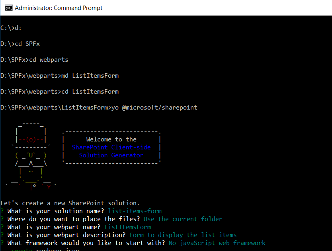Click the Yeoman ASCII mascot figure
The image size is (332, 251).
tap(31, 155)
